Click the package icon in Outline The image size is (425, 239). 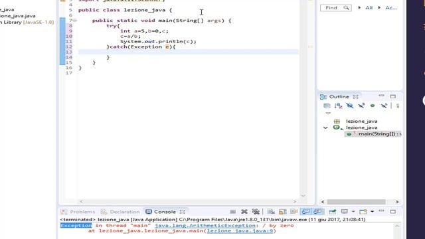[337, 121]
